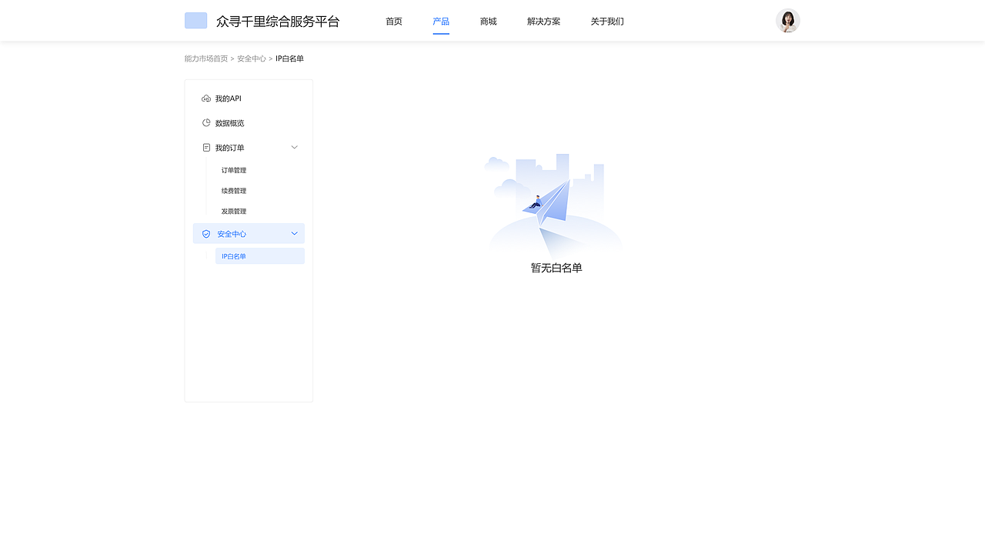The height and width of the screenshot is (554, 985).
Task: Navigate to 能力市场首页 via breadcrumb
Action: click(x=205, y=58)
